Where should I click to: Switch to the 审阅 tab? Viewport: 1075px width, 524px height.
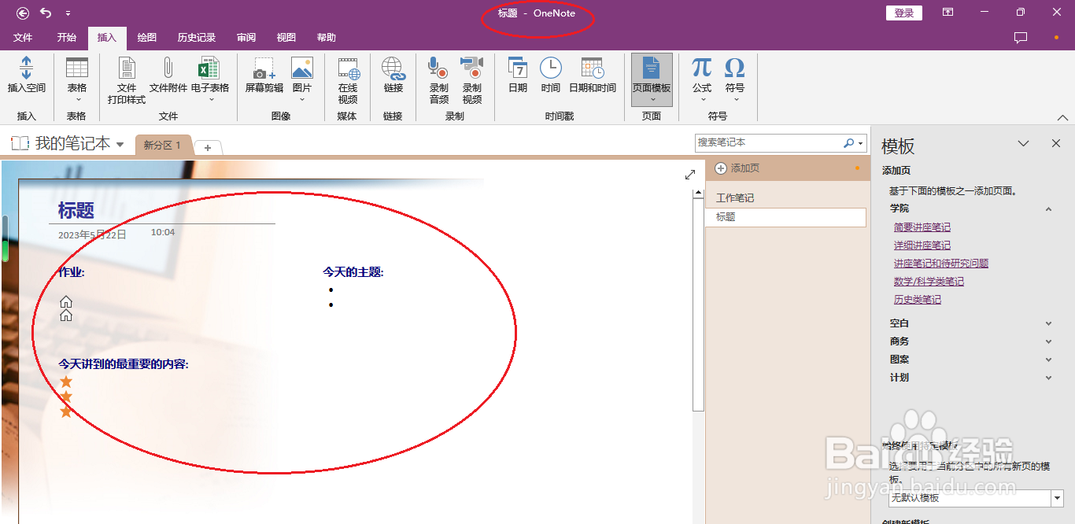pos(246,38)
